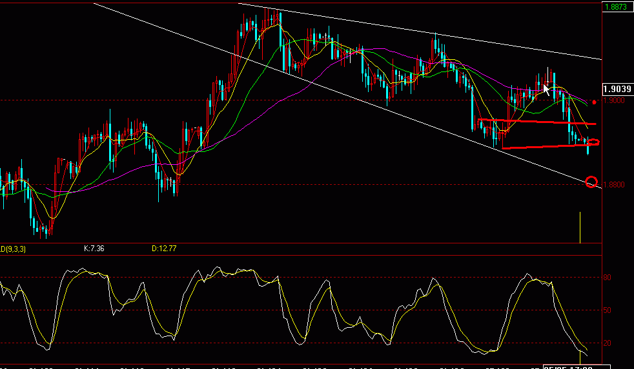Click the 1.9000 price axis label
The height and width of the screenshot is (369, 634).
614,100
